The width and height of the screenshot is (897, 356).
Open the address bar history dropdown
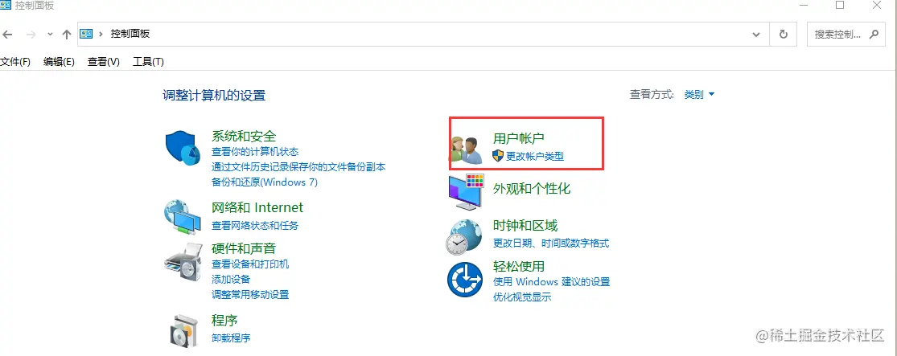click(756, 35)
